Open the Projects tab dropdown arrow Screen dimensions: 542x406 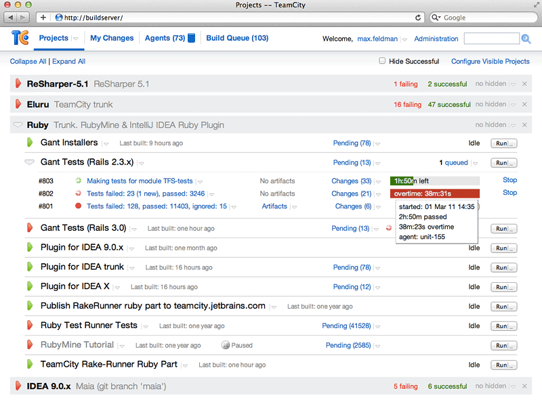[x=75, y=39]
